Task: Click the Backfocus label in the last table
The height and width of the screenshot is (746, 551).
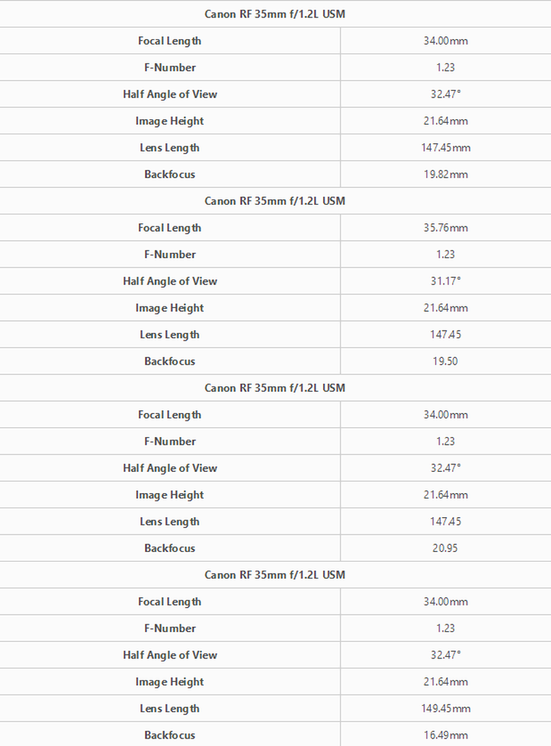Action: pyautogui.click(x=170, y=735)
